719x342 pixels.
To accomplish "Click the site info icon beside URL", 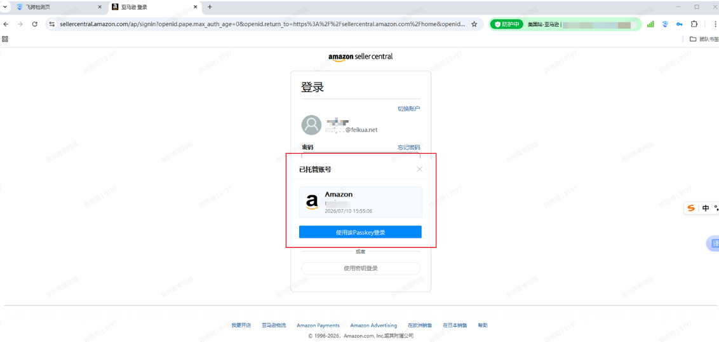I will click(52, 24).
